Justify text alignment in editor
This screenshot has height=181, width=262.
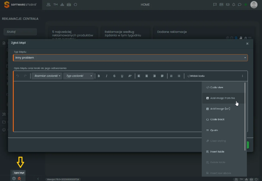tap(162, 76)
